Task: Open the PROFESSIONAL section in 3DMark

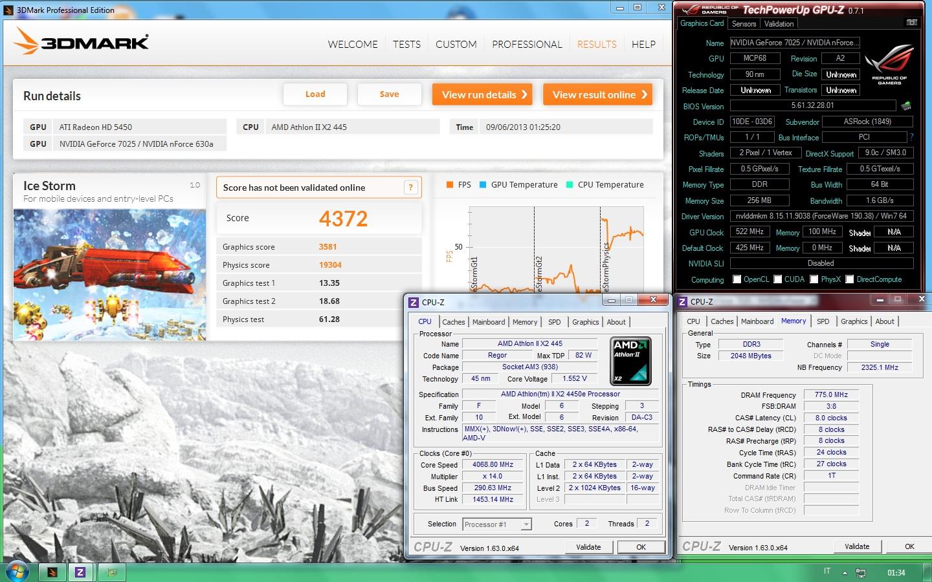Action: coord(527,44)
